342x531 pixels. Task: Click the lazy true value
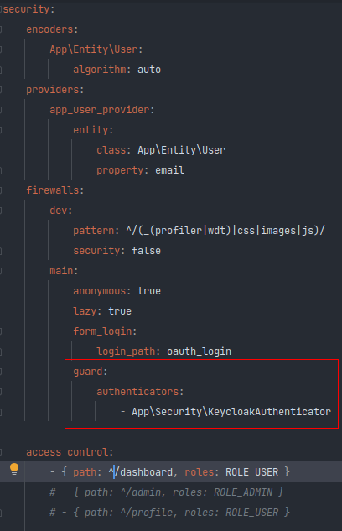pos(120,311)
